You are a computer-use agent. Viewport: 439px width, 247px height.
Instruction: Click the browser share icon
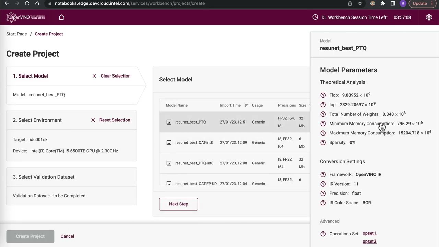pos(350,3)
